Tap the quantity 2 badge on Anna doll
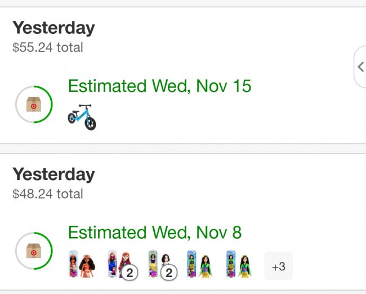This screenshot has height=294, width=366. 130,273
